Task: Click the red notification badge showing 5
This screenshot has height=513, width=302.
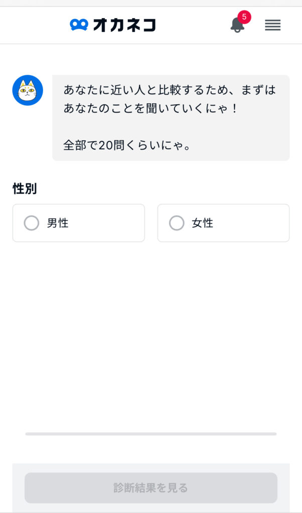Action: (x=244, y=17)
